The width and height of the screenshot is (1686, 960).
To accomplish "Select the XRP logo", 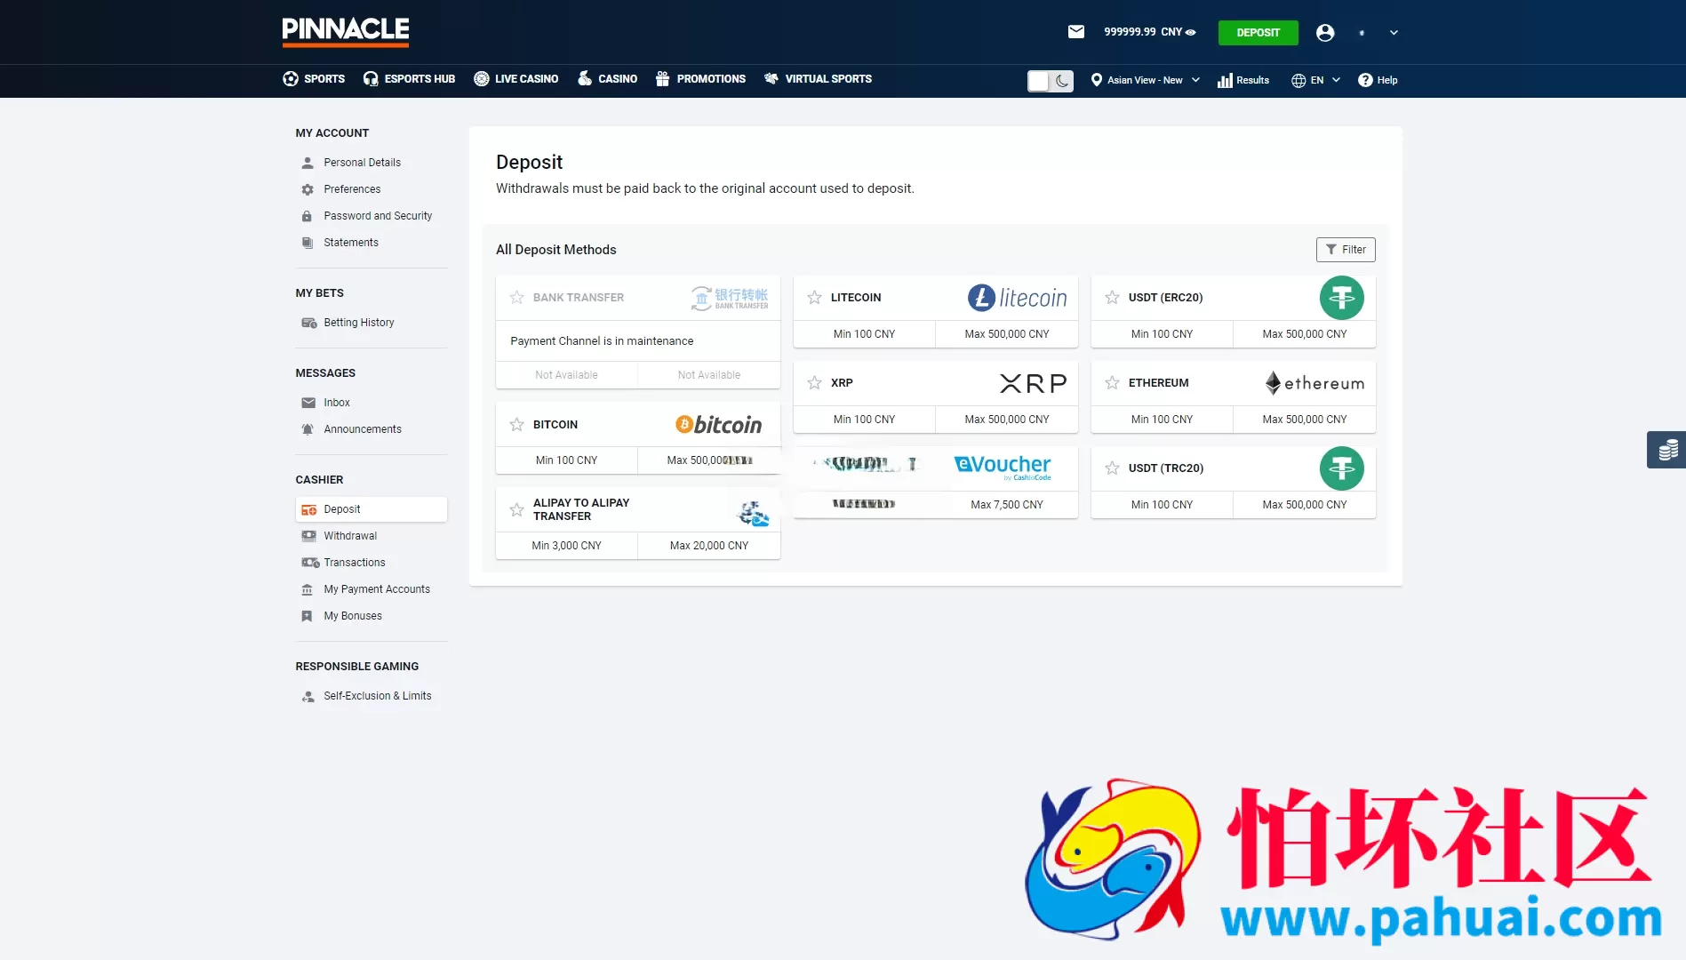I will tap(1033, 383).
